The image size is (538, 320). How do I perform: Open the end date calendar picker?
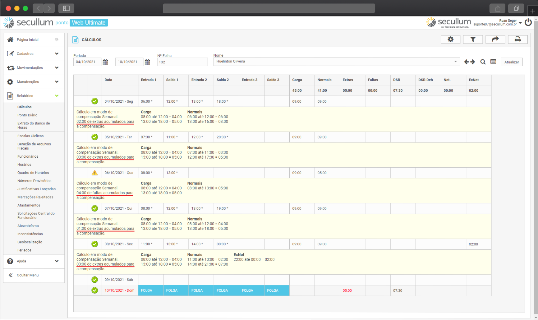147,62
